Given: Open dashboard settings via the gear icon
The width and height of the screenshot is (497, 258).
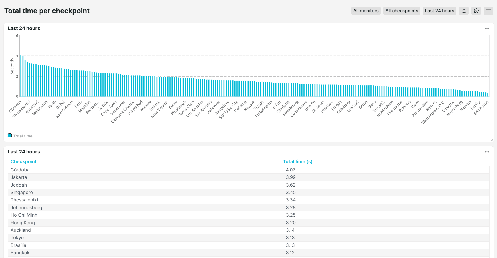Looking at the screenshot, I should [476, 11].
